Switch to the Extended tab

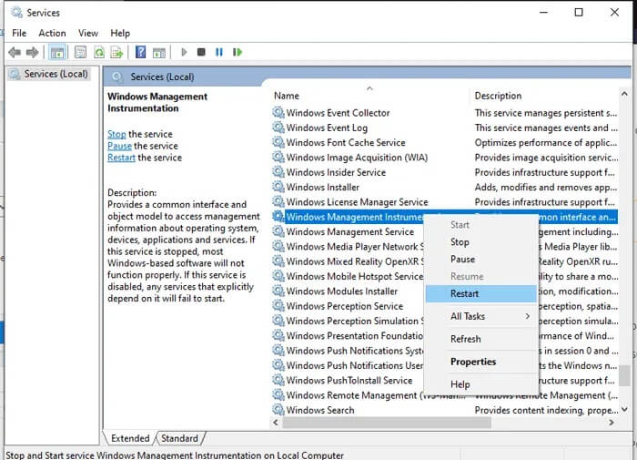pos(130,438)
